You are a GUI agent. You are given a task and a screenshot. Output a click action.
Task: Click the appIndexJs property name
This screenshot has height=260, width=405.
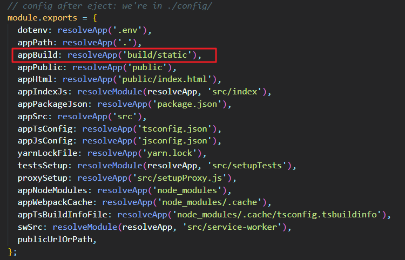pos(42,92)
